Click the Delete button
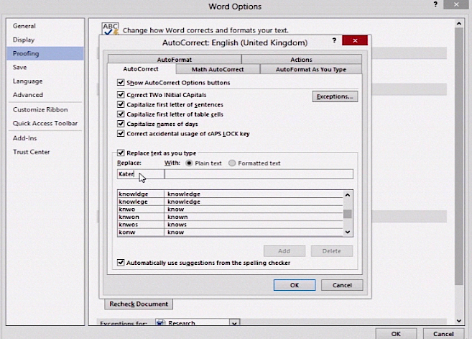 [x=331, y=251]
